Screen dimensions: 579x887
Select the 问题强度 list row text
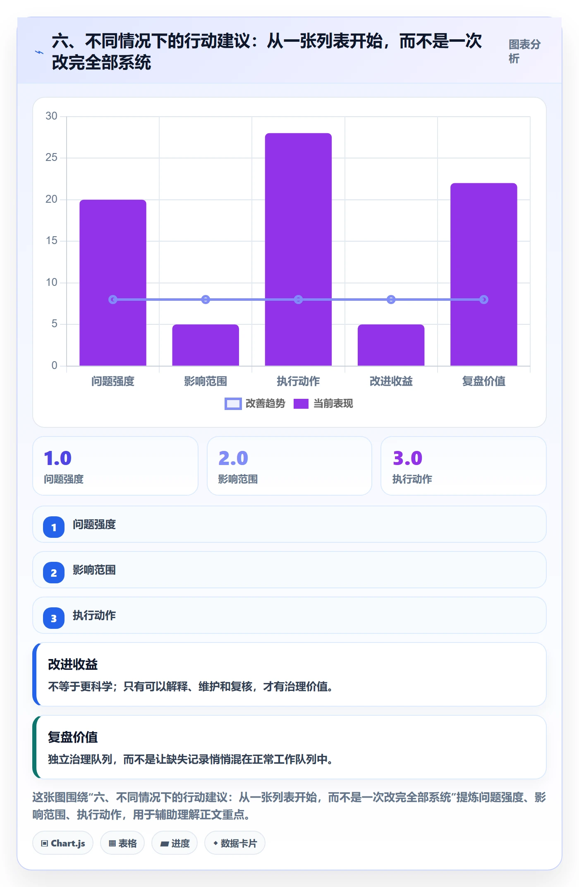pos(94,525)
